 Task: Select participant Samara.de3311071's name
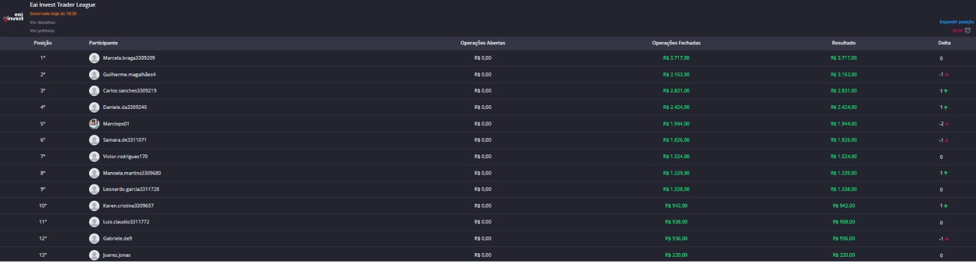[124, 140]
